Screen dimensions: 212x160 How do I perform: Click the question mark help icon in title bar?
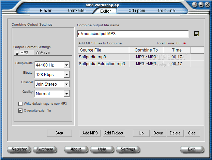(x=194, y=5)
